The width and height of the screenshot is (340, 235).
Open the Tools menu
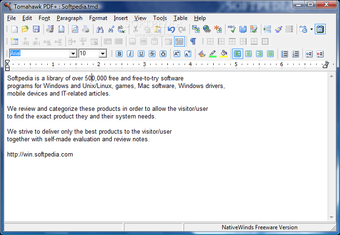pos(160,18)
